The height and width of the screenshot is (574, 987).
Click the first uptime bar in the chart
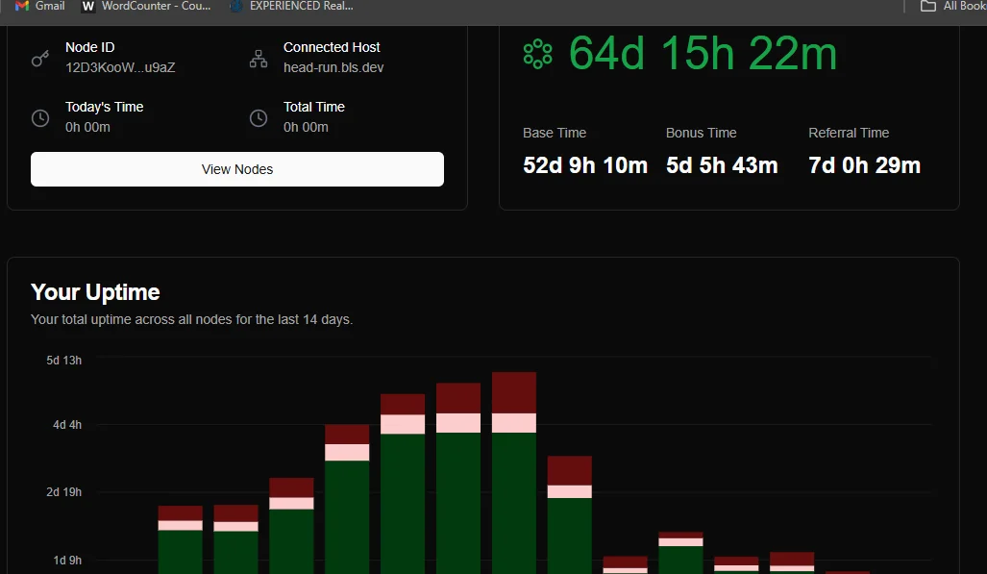click(x=180, y=539)
